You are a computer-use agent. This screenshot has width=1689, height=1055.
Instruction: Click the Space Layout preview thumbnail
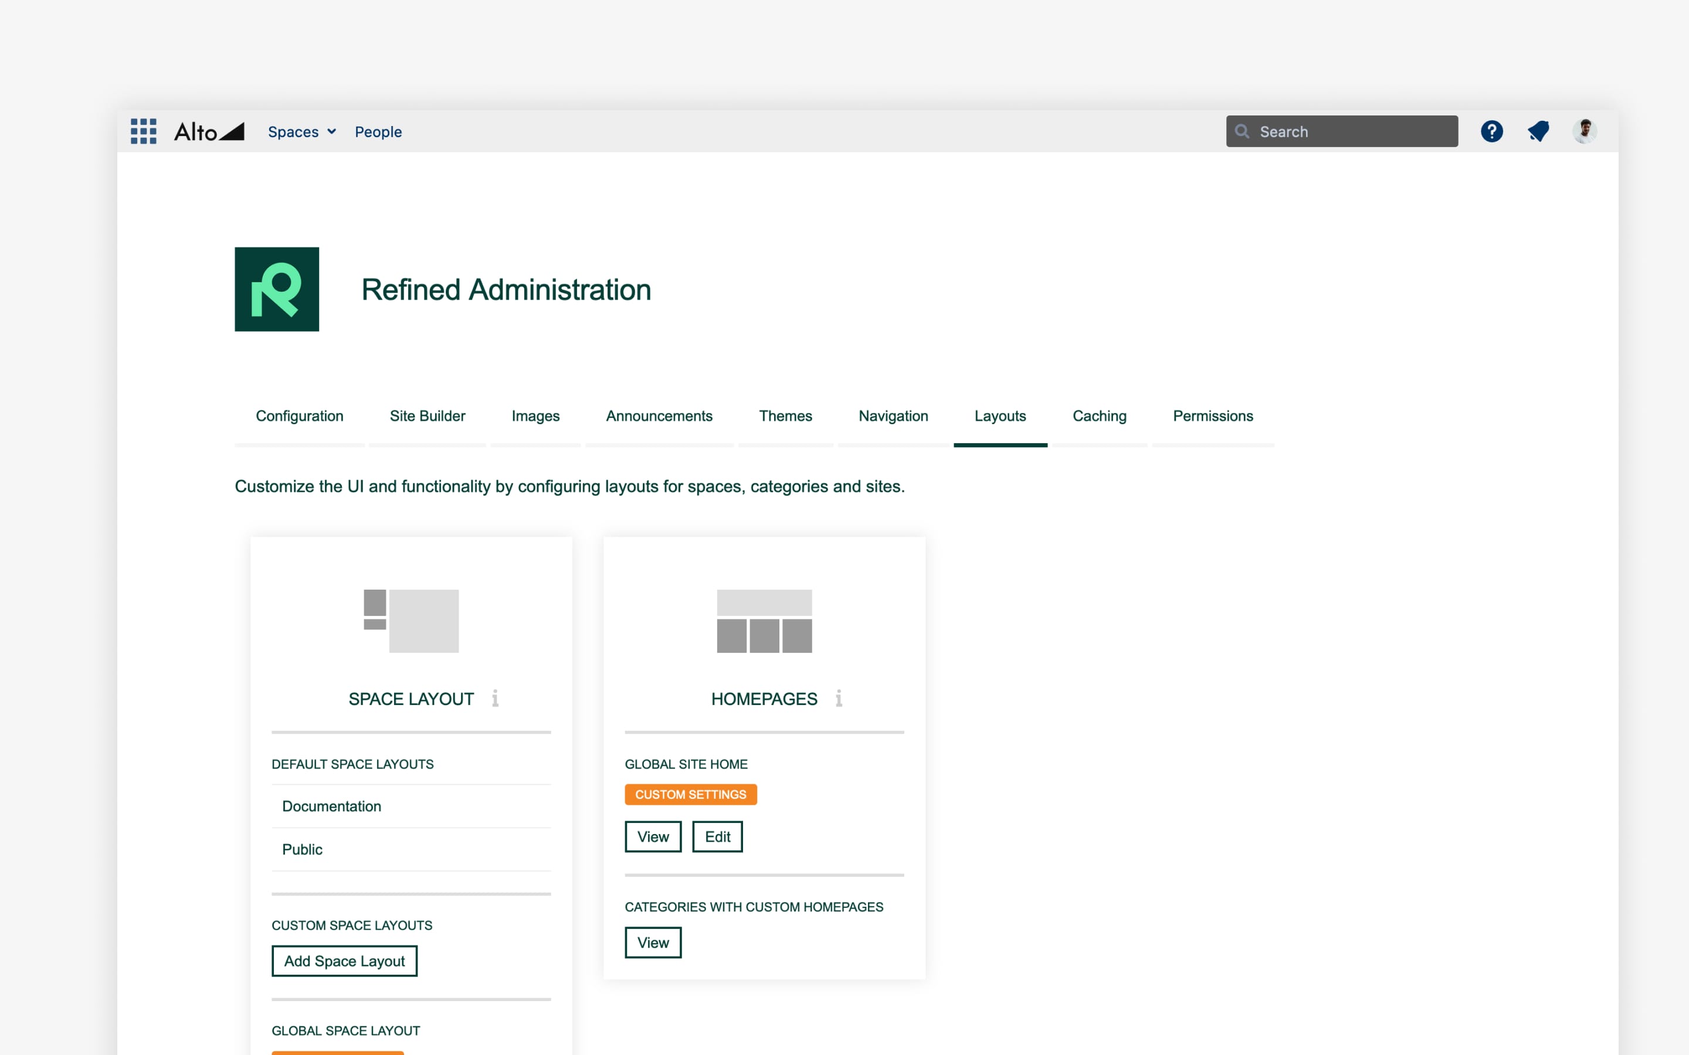(x=411, y=621)
